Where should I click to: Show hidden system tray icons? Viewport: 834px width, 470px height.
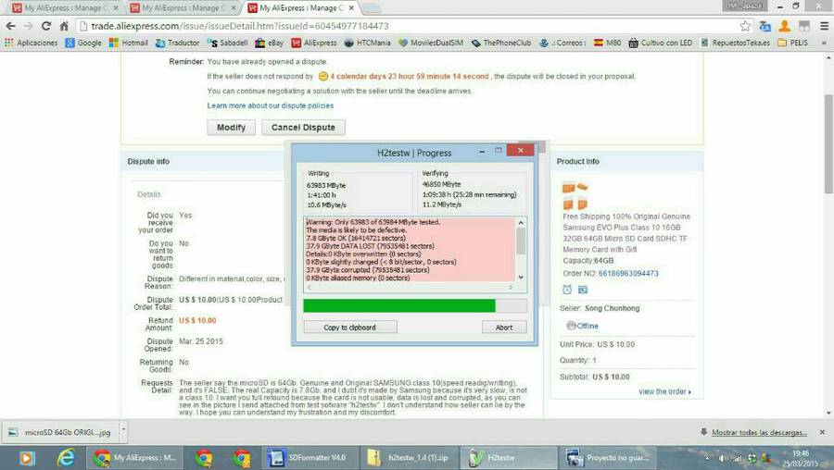click(x=707, y=458)
